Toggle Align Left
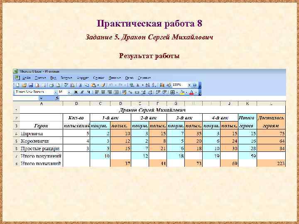299x224 pixels. (x=97, y=93)
